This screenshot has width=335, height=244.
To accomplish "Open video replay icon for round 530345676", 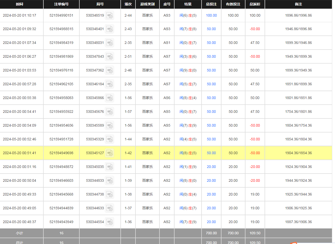I will 110,112.
